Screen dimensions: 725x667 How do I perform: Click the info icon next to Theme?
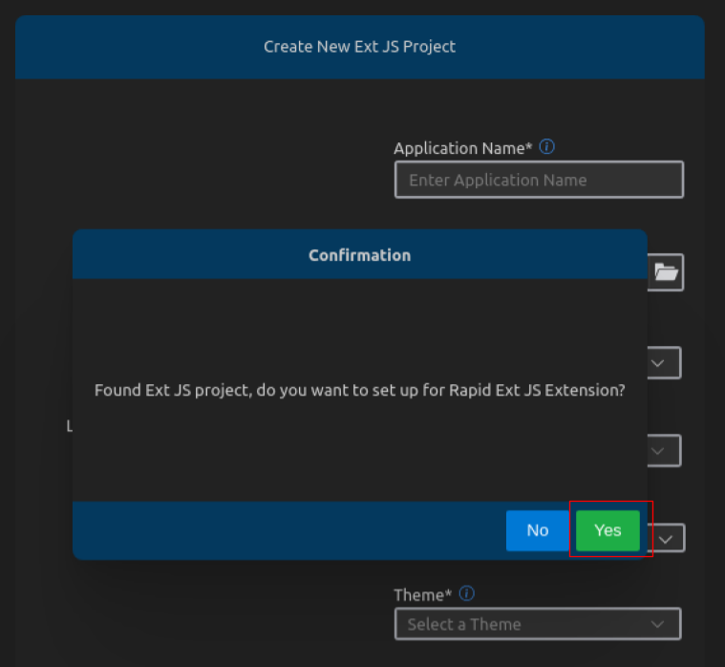click(467, 593)
